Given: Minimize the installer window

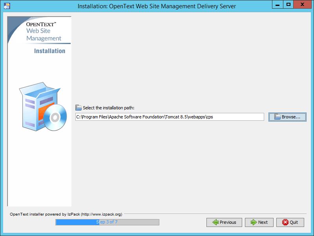Looking at the screenshot, I should tap(277, 5).
